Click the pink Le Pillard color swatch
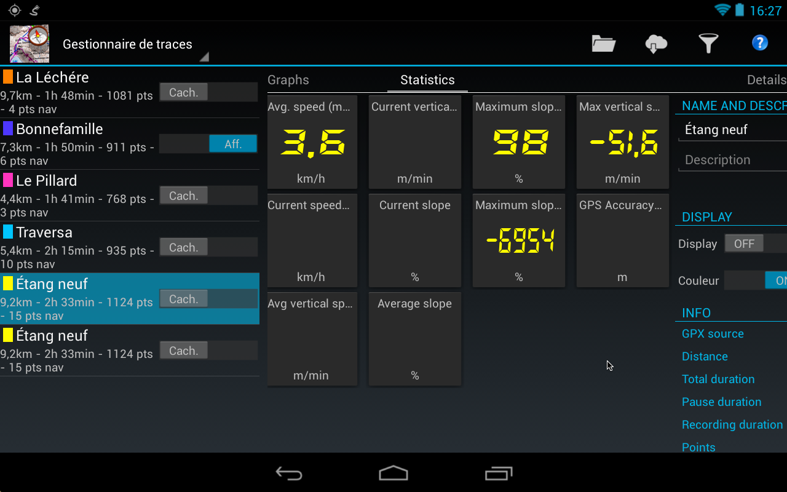The height and width of the screenshot is (492, 787). [8, 180]
